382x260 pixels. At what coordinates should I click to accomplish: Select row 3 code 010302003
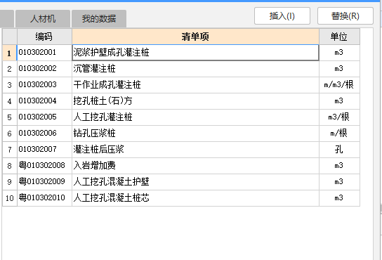(44, 84)
